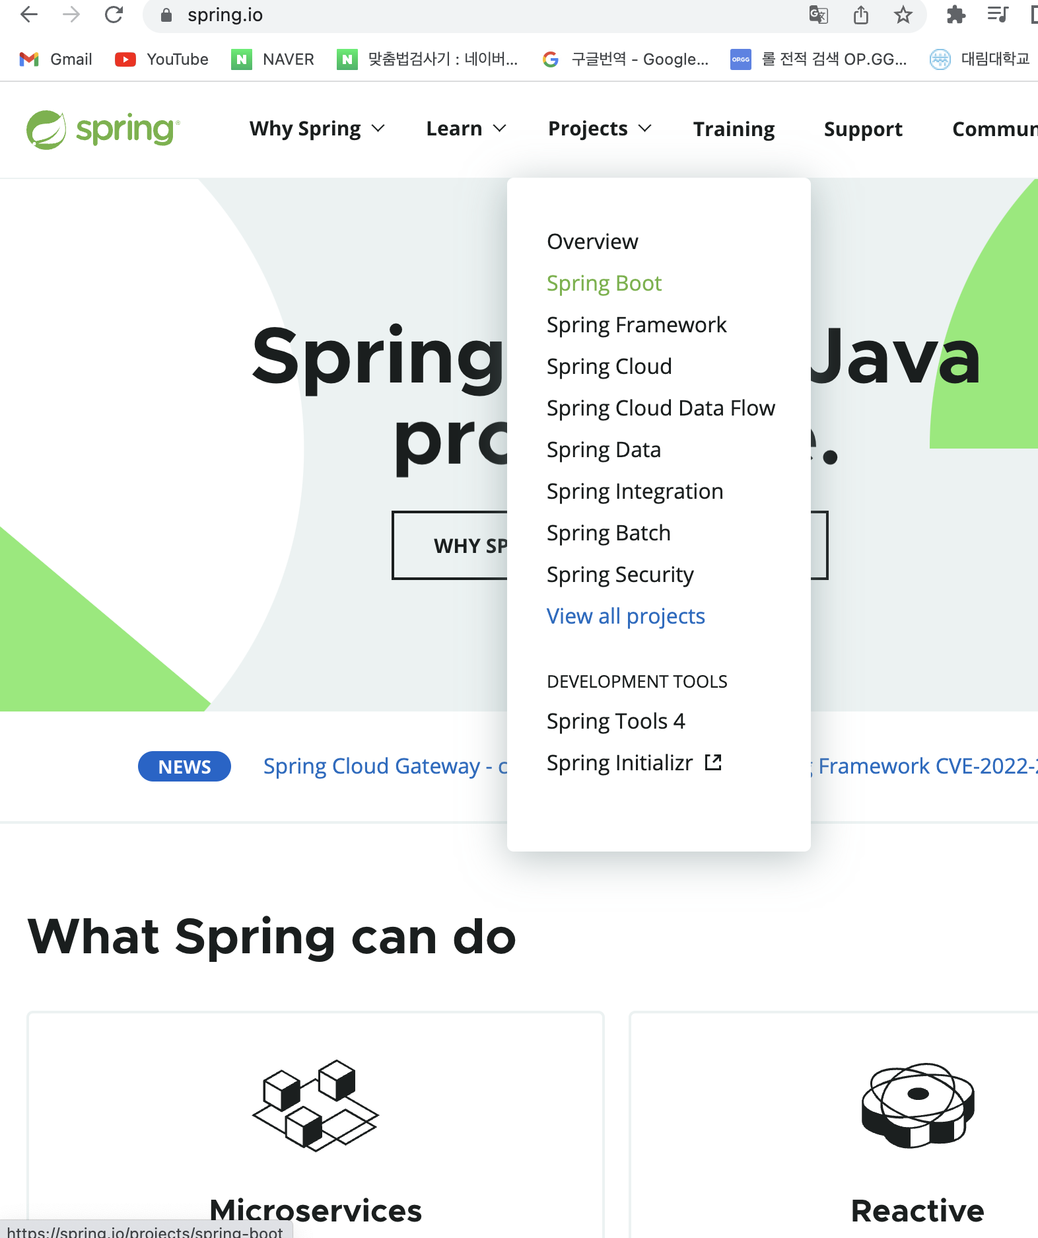
Task: Open the Spring Cloud Gateway news link
Action: pos(385,766)
